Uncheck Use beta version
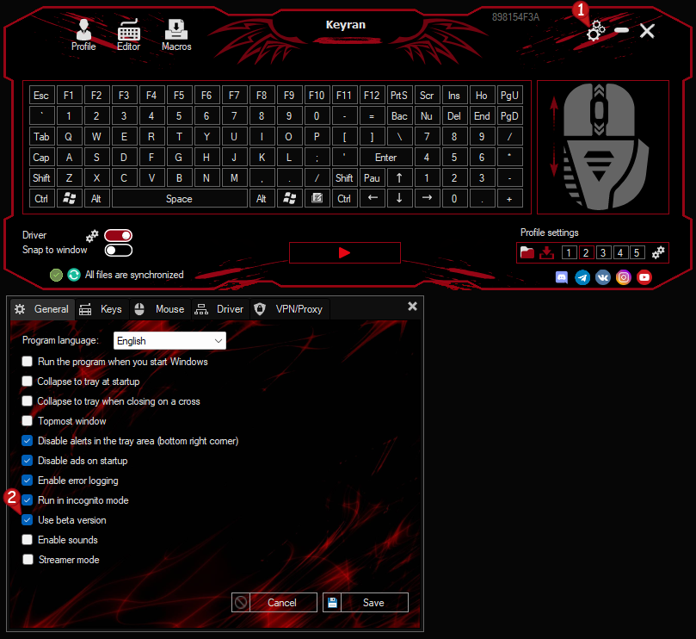 (27, 520)
